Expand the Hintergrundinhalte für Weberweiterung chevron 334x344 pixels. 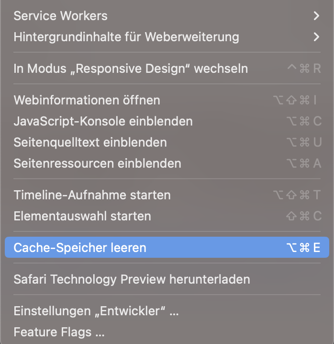316,36
